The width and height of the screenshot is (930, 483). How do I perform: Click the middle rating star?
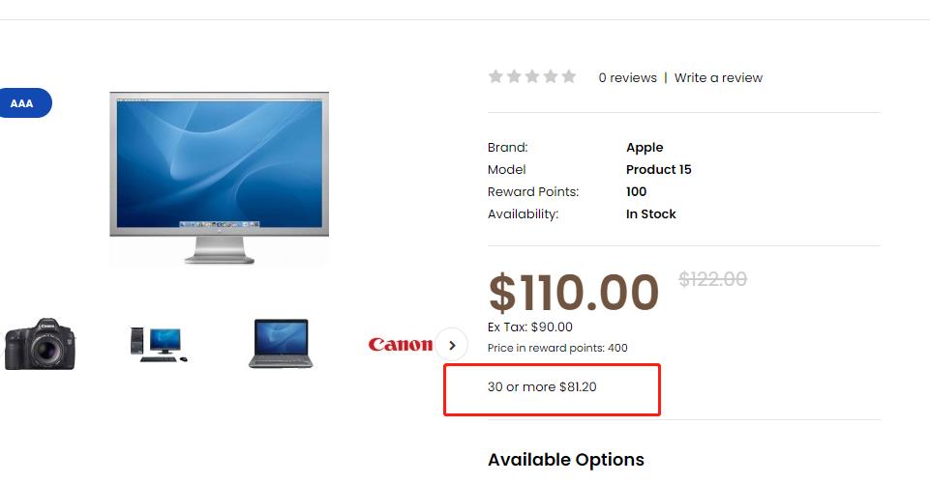point(532,76)
